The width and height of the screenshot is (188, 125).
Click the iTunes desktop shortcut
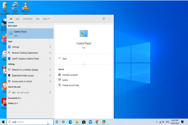click(4, 55)
